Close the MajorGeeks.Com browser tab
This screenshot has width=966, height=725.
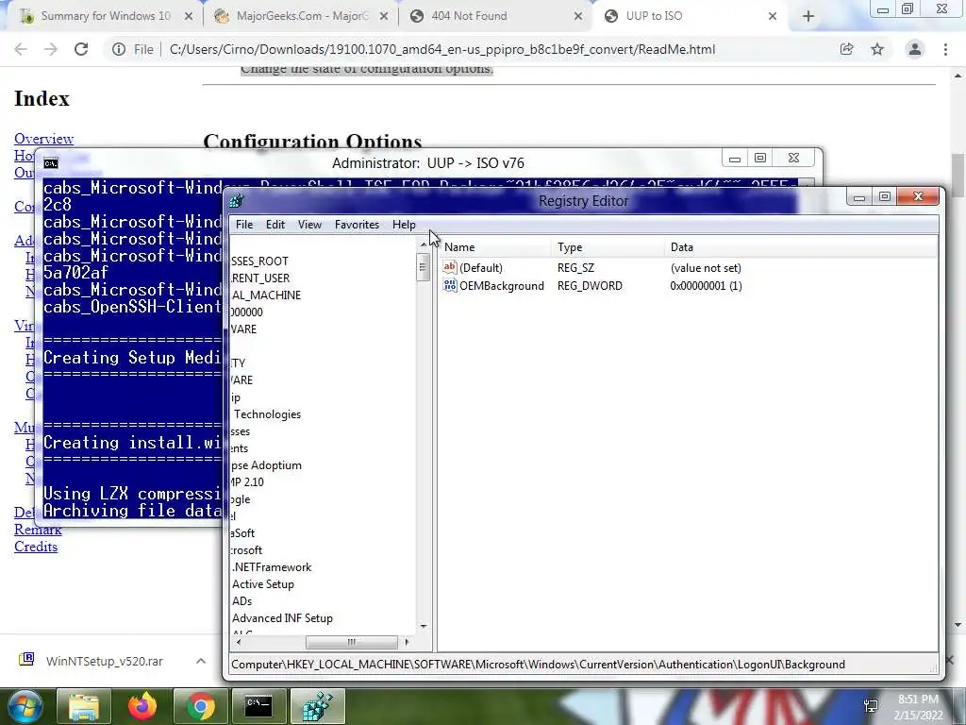[384, 17]
